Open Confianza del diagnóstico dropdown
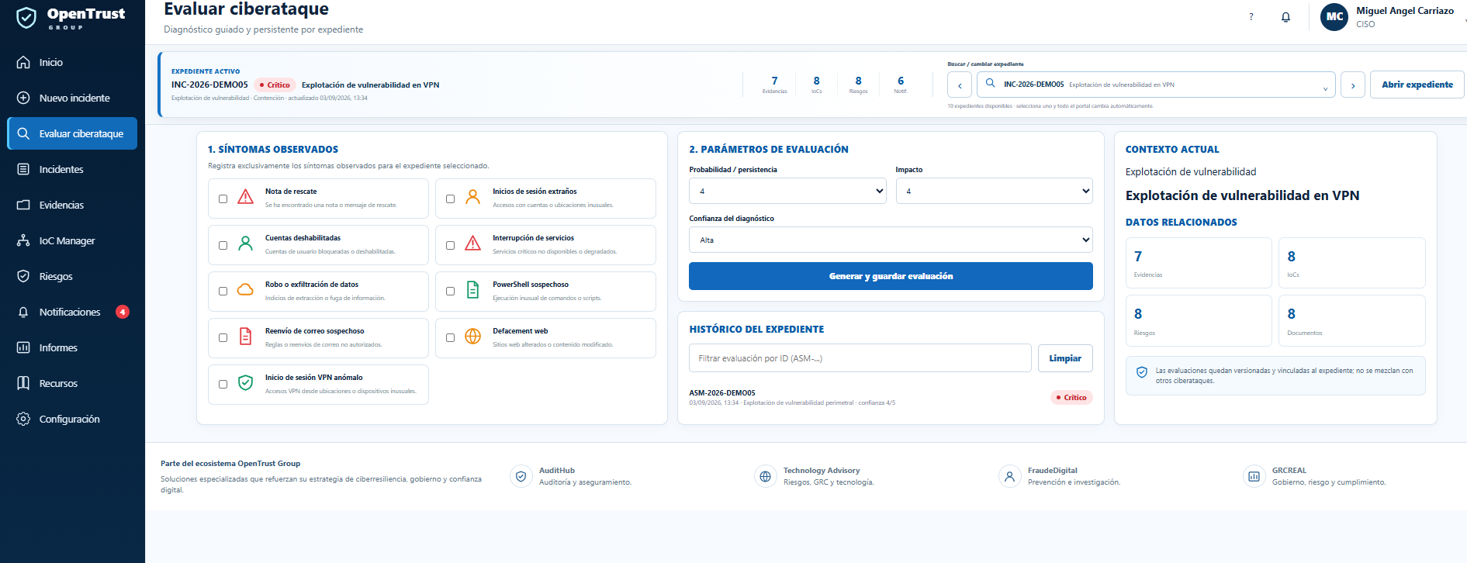 [891, 240]
